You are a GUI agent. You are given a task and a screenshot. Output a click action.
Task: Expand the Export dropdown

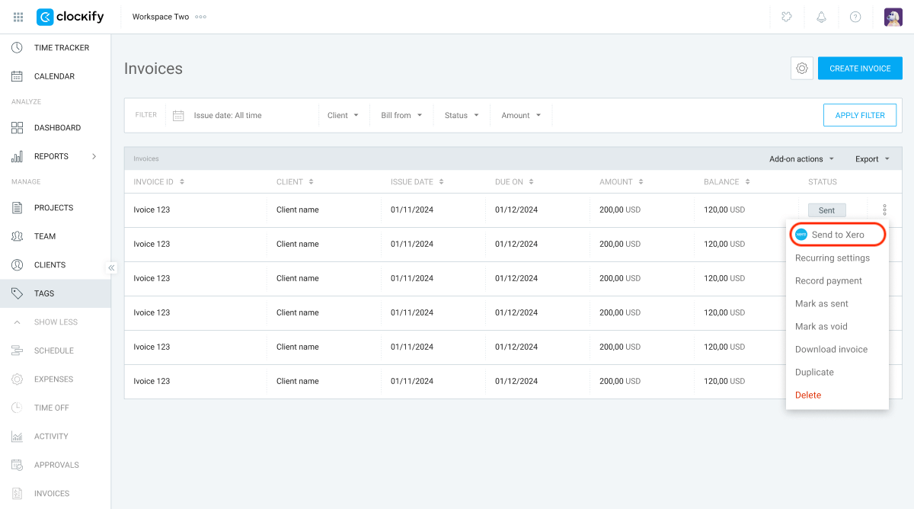[x=872, y=158]
